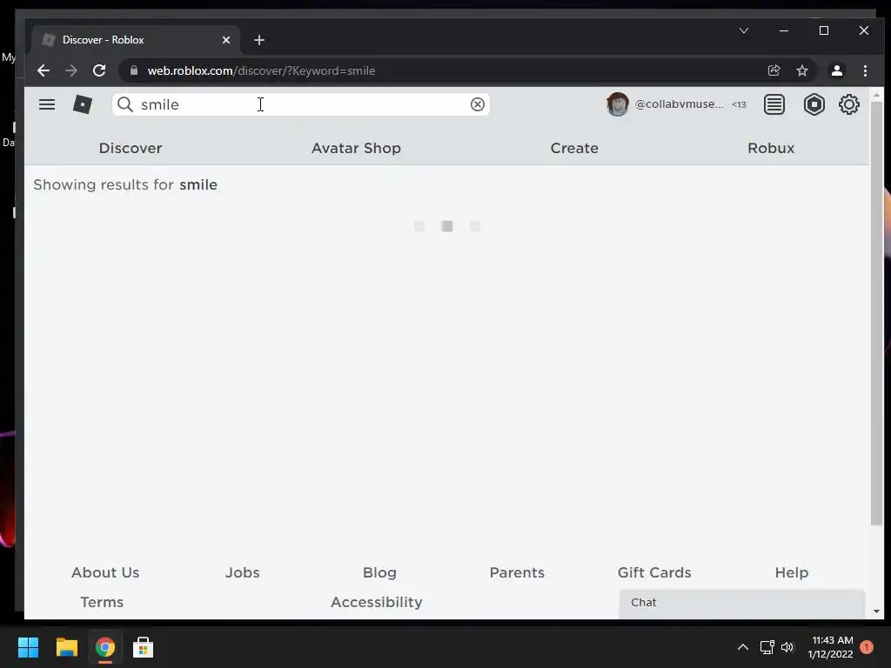Open the Chrome three-dot menu
891x668 pixels.
click(865, 70)
